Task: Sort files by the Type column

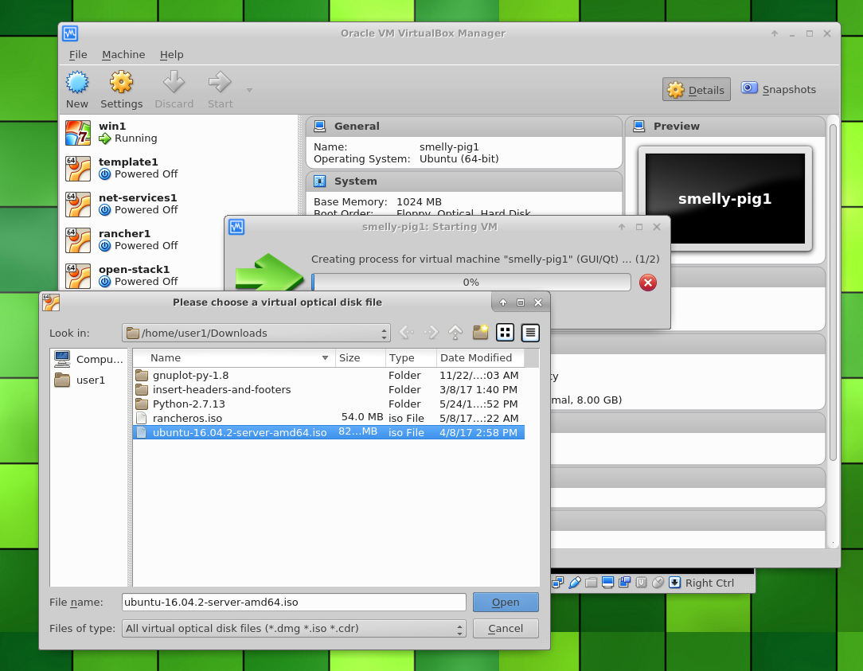Action: point(411,358)
